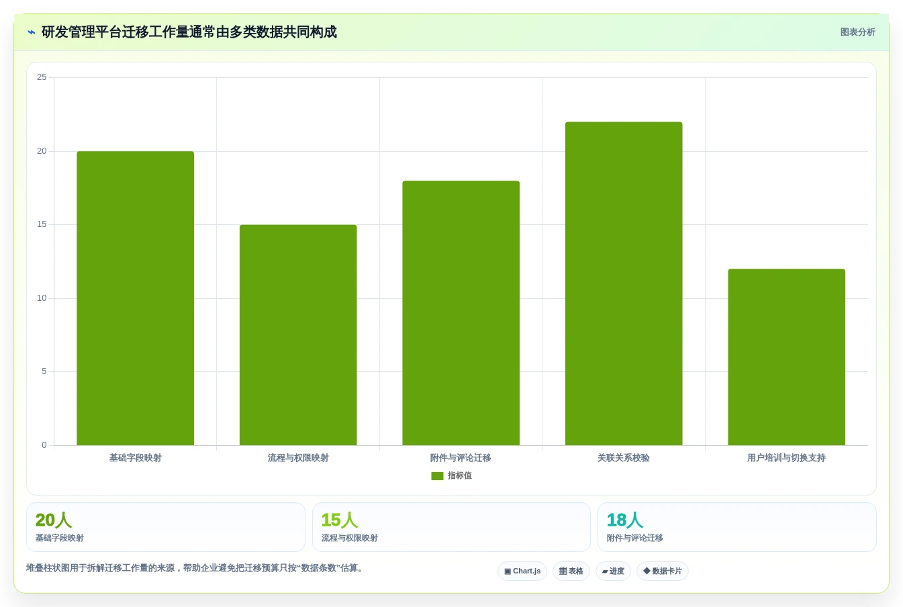Image resolution: width=903 pixels, height=607 pixels.
Task: Click the 指标值 legend label
Action: click(x=460, y=476)
